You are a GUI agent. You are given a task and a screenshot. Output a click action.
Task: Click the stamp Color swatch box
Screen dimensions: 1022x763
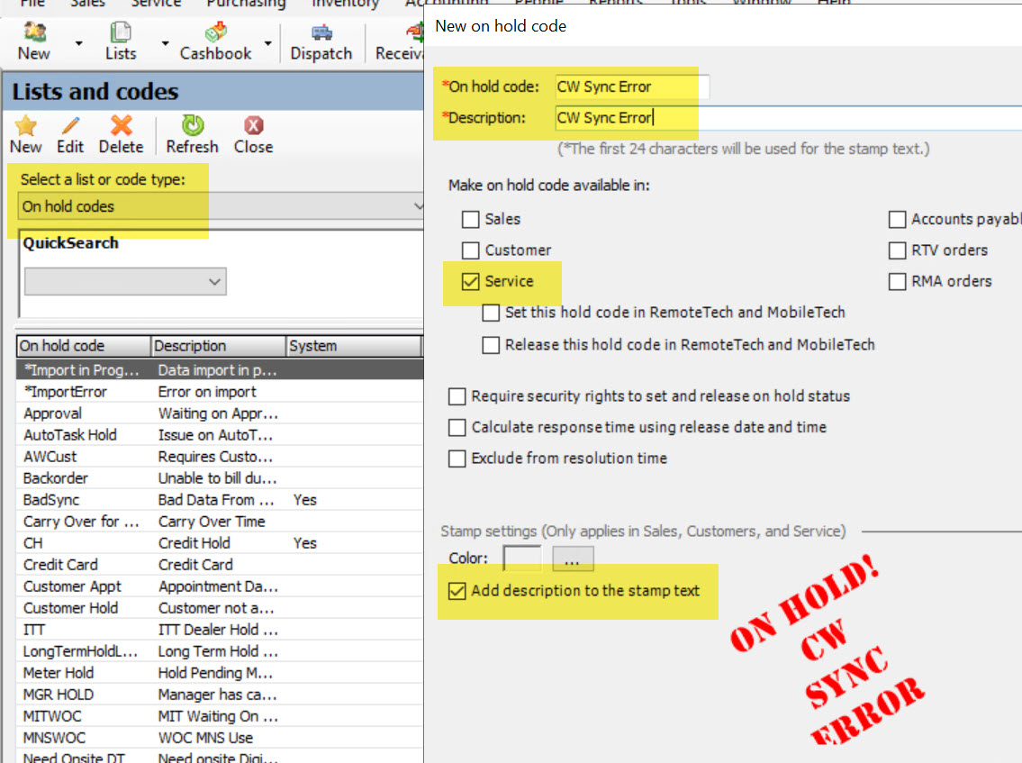coord(522,559)
